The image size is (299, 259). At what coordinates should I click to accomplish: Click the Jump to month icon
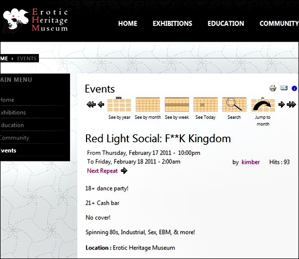click(263, 105)
